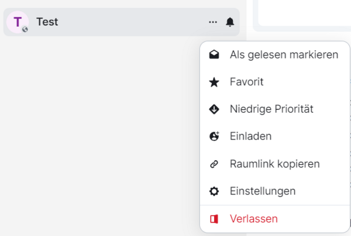
Task: Click the down-arrow icon for Niedrige Priorität
Action: coord(214,109)
